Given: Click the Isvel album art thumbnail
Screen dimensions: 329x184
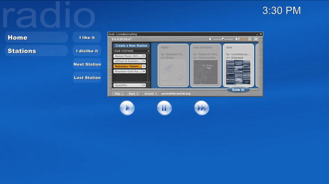Looking at the screenshot, I should (x=238, y=72).
